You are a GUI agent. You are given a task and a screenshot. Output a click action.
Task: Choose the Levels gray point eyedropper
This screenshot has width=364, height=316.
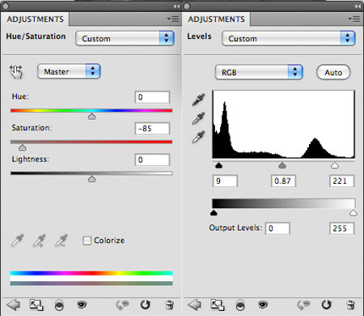click(x=198, y=118)
